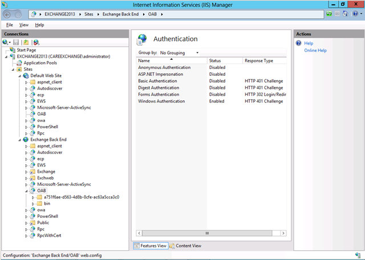The image size is (365, 260).
Task: Click the Exchange Back End breadcrumb
Action: (x=120, y=14)
